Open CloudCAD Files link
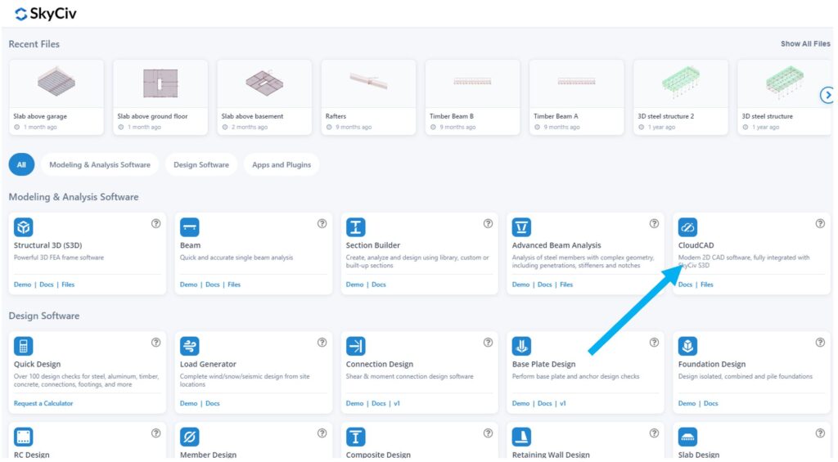Image resolution: width=838 pixels, height=462 pixels. (x=707, y=285)
